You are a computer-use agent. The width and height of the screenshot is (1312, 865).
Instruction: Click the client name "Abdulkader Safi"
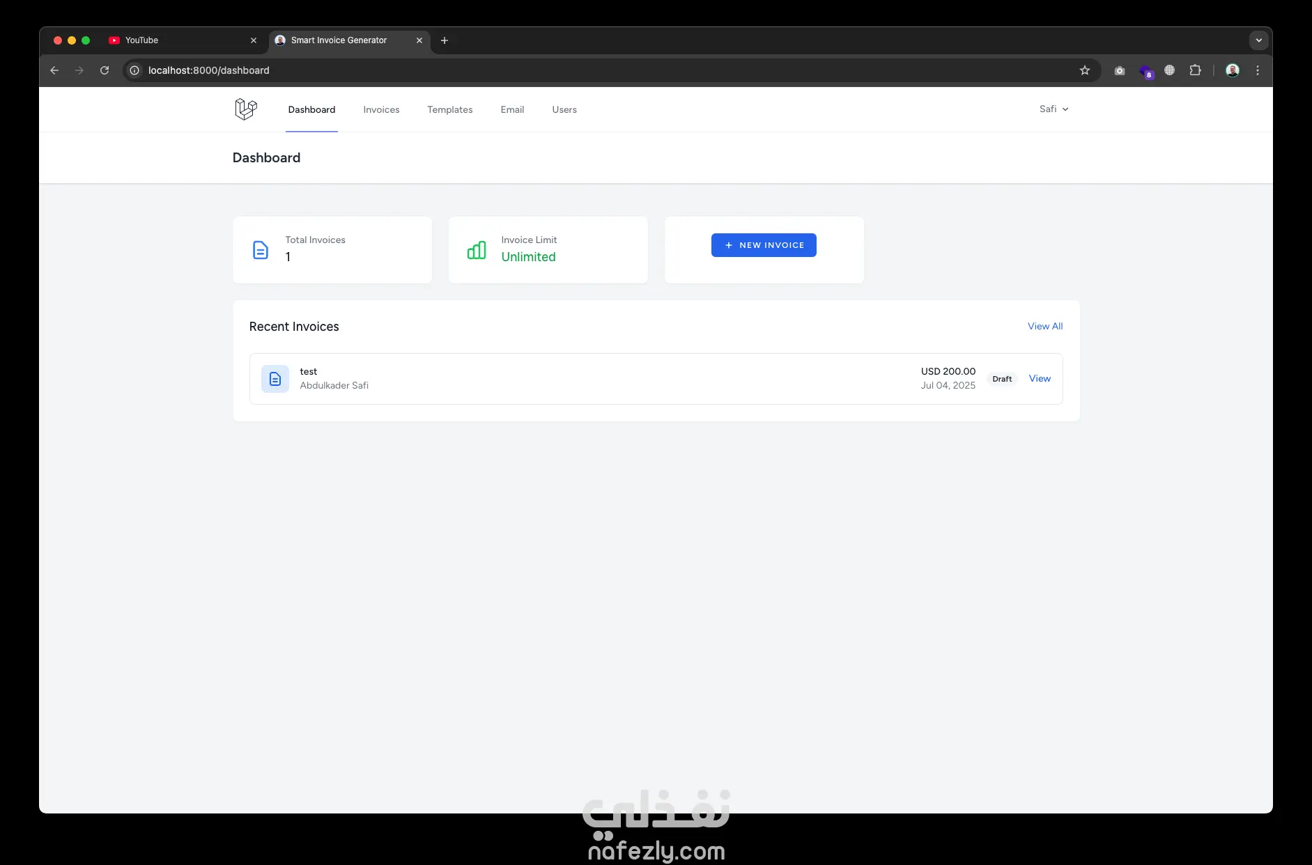334,386
